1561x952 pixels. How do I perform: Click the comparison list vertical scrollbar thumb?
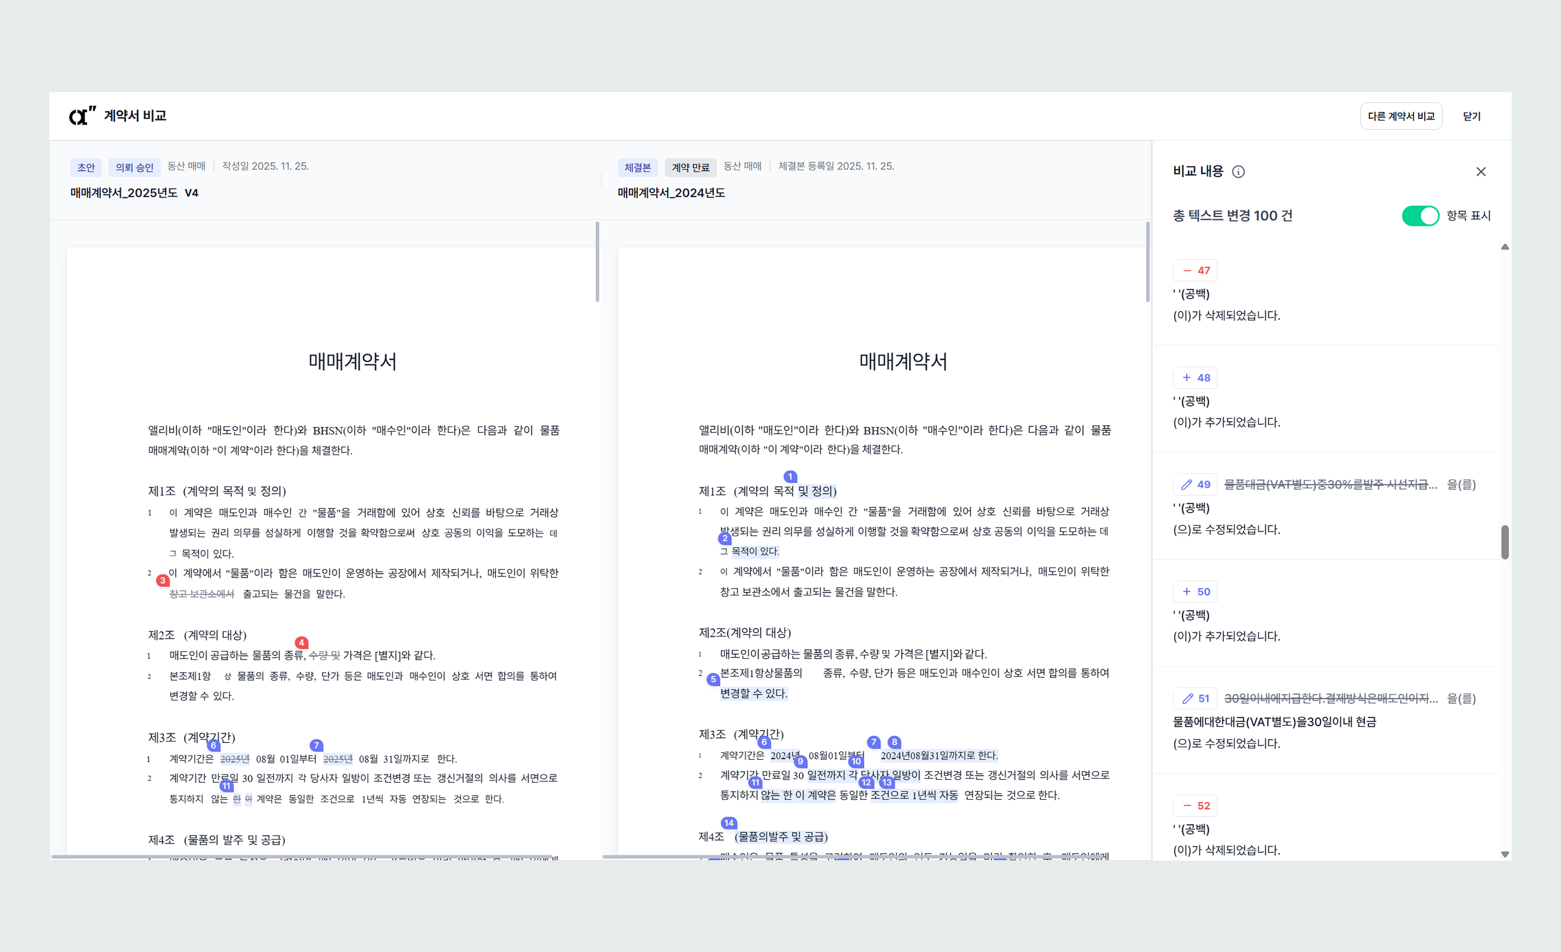pyautogui.click(x=1504, y=542)
